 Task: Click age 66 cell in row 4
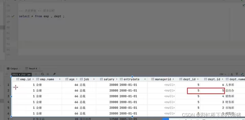(76, 102)
